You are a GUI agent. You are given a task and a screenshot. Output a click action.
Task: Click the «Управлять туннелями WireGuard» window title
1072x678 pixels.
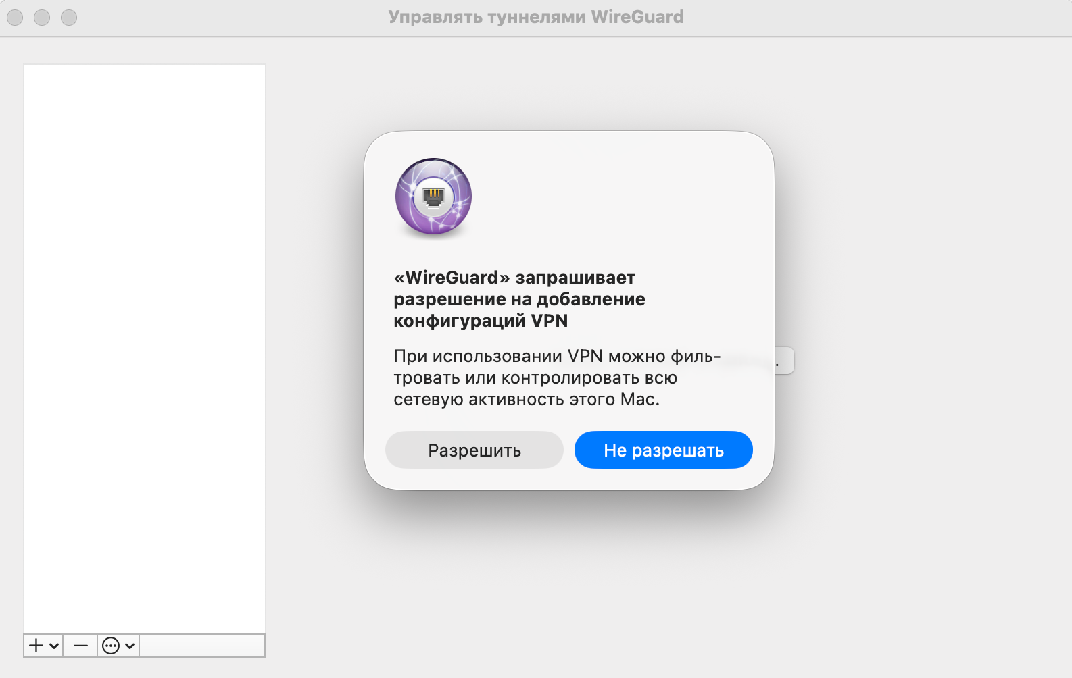pyautogui.click(x=535, y=17)
